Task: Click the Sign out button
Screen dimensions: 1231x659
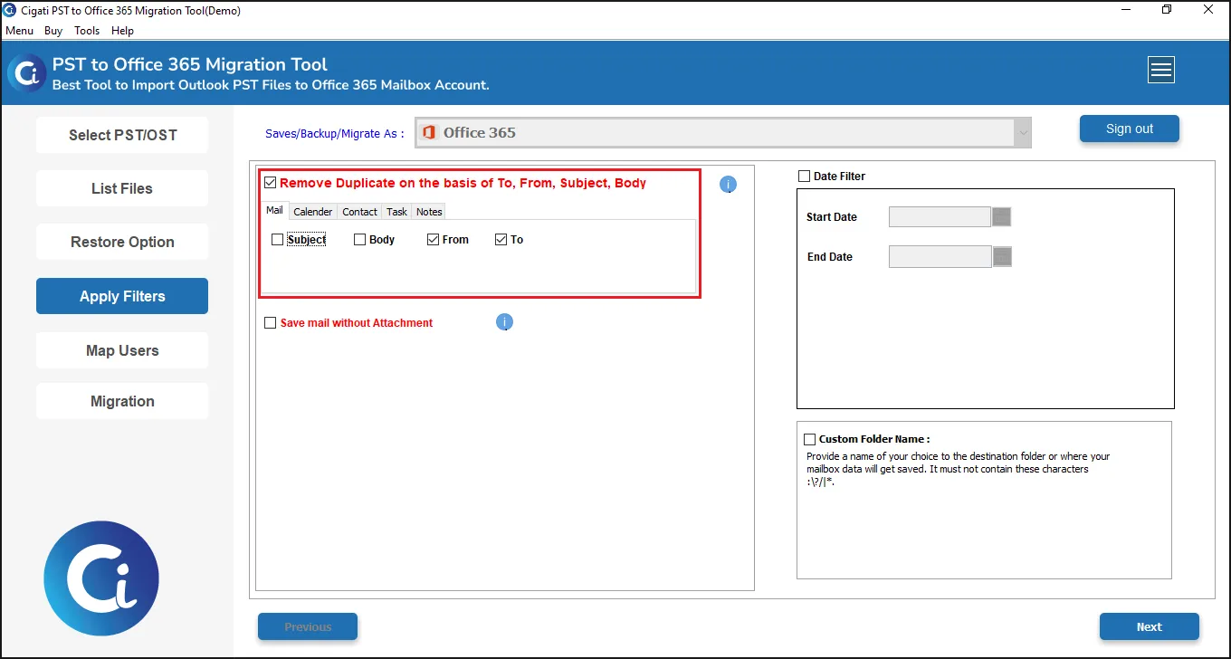Action: pos(1130,129)
